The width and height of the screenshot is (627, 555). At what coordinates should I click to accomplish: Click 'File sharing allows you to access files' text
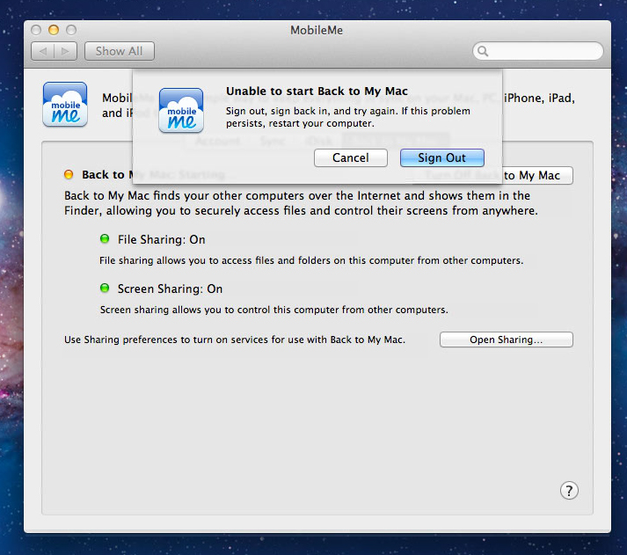[311, 260]
